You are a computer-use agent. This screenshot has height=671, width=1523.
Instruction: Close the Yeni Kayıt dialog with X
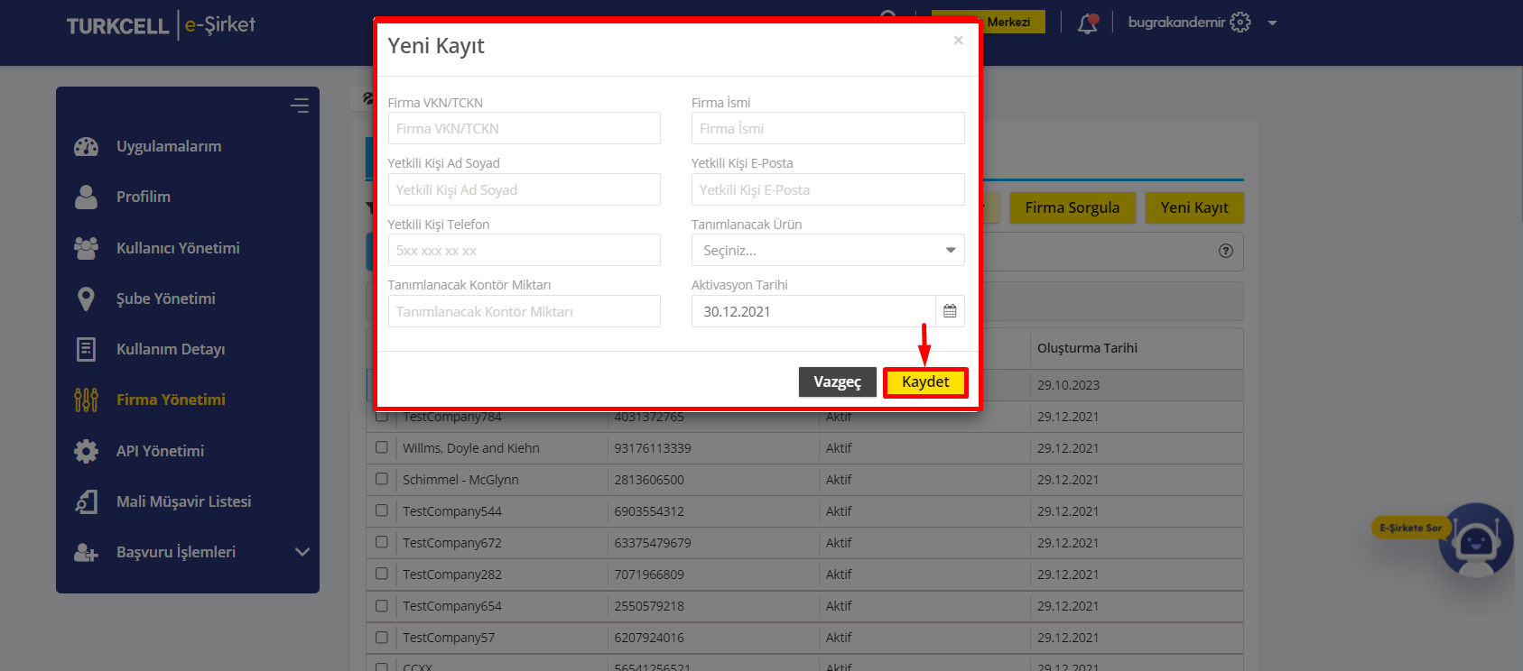pos(959,41)
